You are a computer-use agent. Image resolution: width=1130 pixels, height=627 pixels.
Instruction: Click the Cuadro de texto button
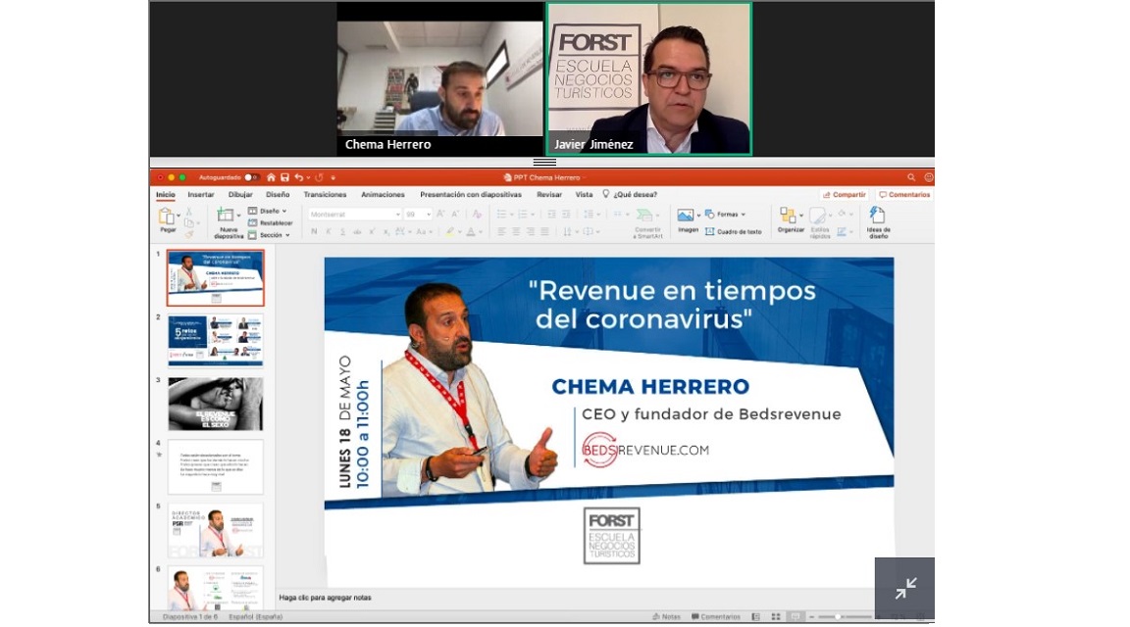pyautogui.click(x=733, y=232)
